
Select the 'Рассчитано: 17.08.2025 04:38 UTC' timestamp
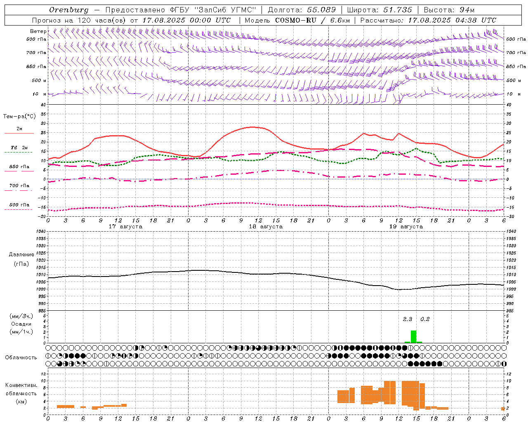pyautogui.click(x=428, y=20)
